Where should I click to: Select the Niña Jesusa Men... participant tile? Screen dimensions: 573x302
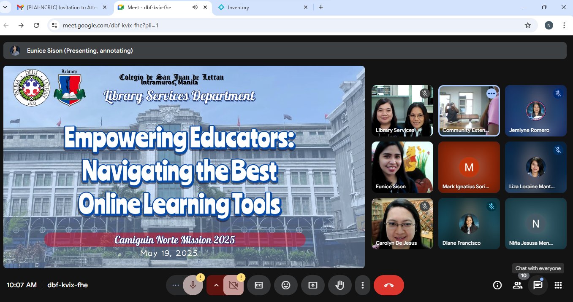tap(536, 224)
